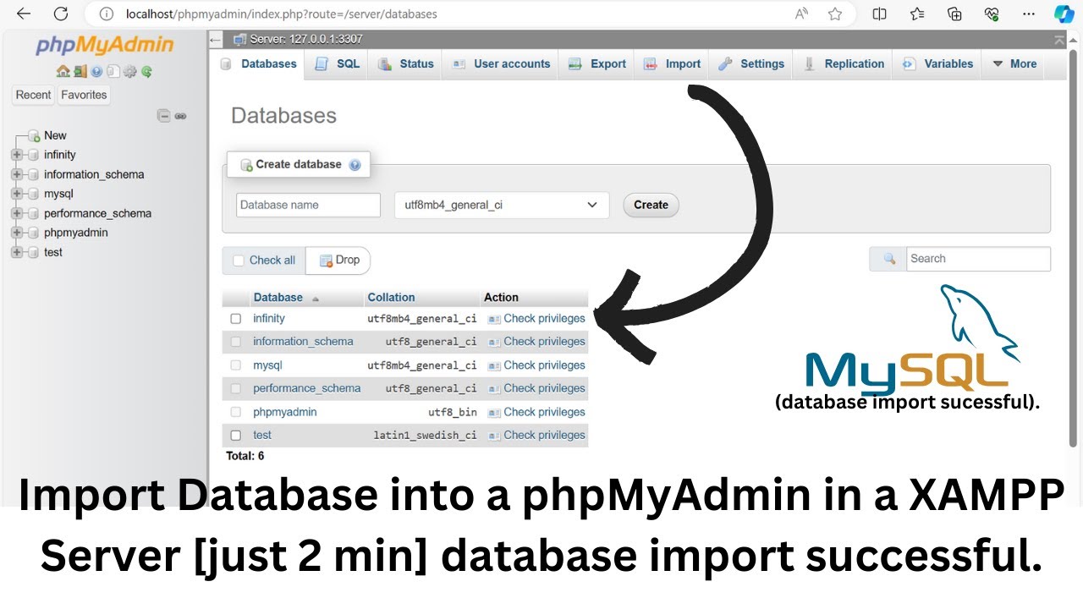The width and height of the screenshot is (1083, 609).
Task: Select the infinity database checkbox
Action: tap(236, 319)
